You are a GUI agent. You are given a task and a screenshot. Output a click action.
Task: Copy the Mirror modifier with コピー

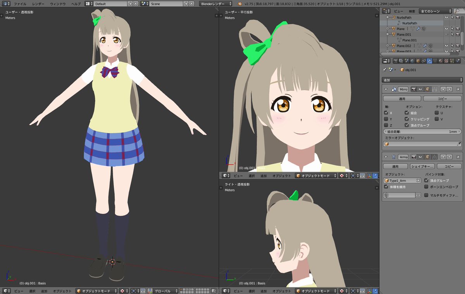click(442, 99)
